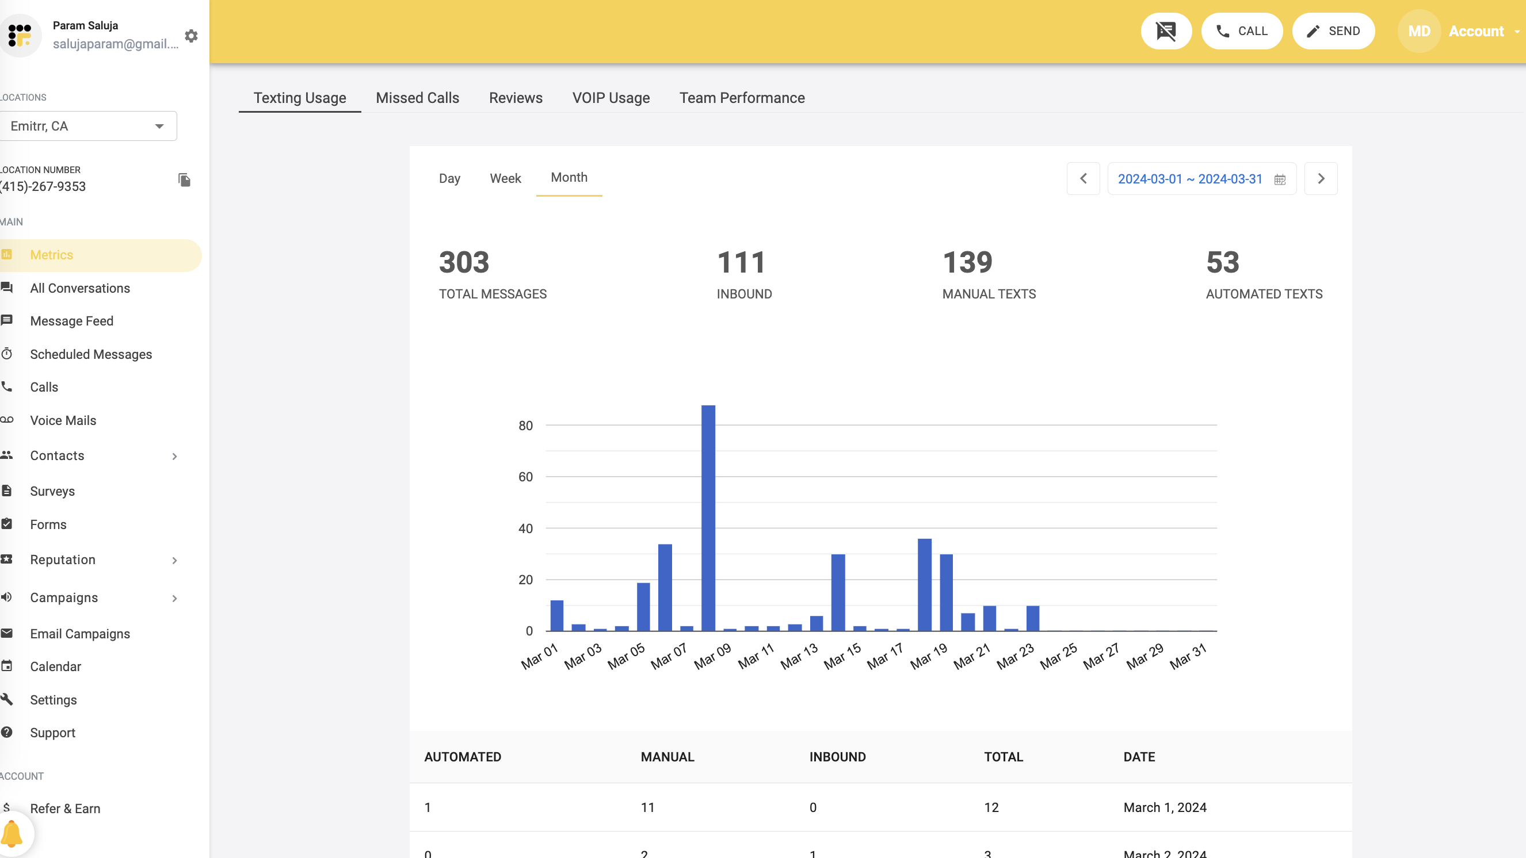Open the calendar icon in the date range field

[x=1280, y=179]
